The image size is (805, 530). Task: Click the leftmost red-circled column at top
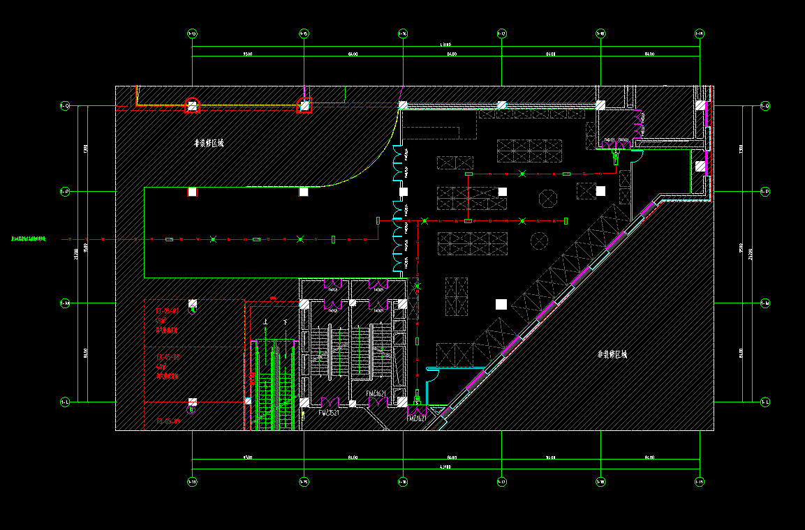click(192, 106)
